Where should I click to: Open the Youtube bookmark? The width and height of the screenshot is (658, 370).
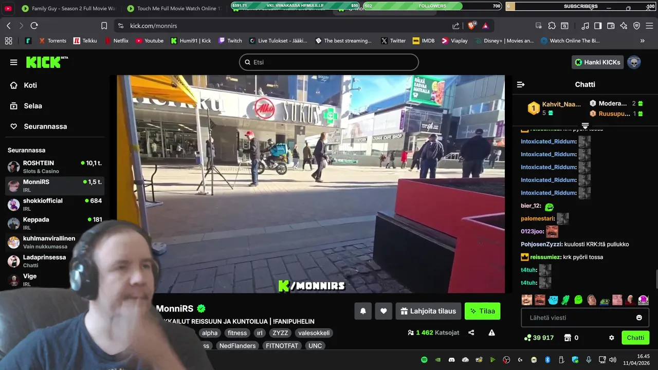point(149,41)
